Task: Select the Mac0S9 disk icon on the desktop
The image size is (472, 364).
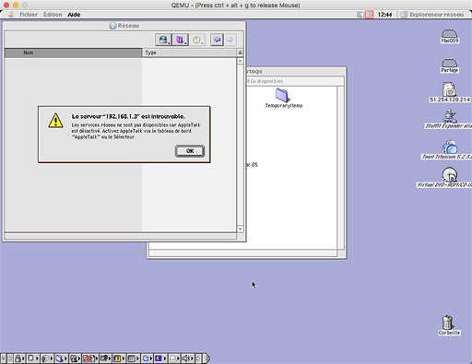Action: pyautogui.click(x=450, y=36)
